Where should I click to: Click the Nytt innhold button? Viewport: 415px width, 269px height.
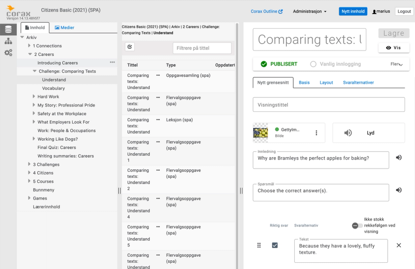point(353,12)
